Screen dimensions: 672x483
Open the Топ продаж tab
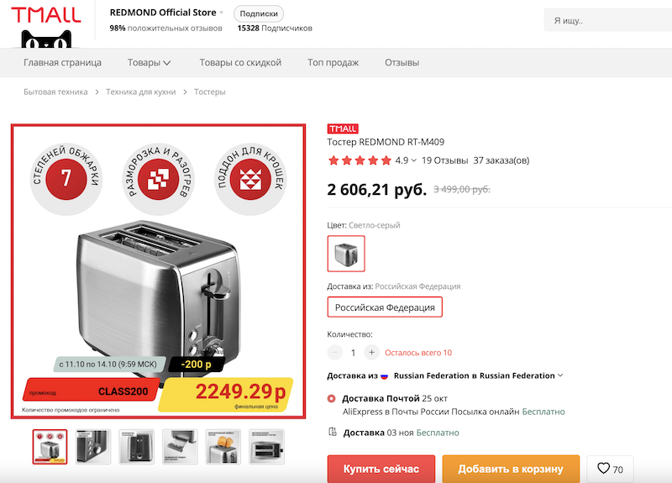(x=333, y=63)
